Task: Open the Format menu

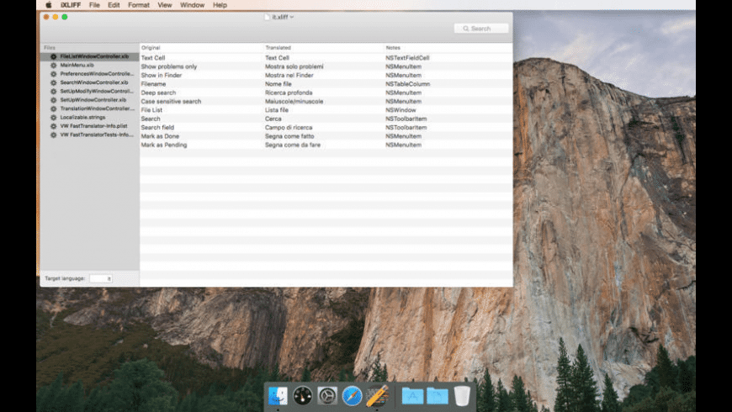Action: [x=138, y=5]
